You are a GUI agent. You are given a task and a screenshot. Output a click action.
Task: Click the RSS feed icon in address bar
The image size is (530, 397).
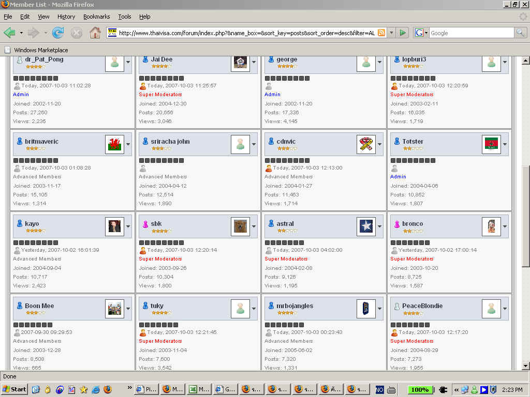click(x=381, y=33)
